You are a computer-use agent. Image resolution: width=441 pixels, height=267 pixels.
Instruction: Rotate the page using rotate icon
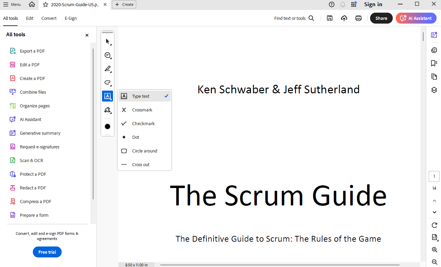pyautogui.click(x=434, y=225)
